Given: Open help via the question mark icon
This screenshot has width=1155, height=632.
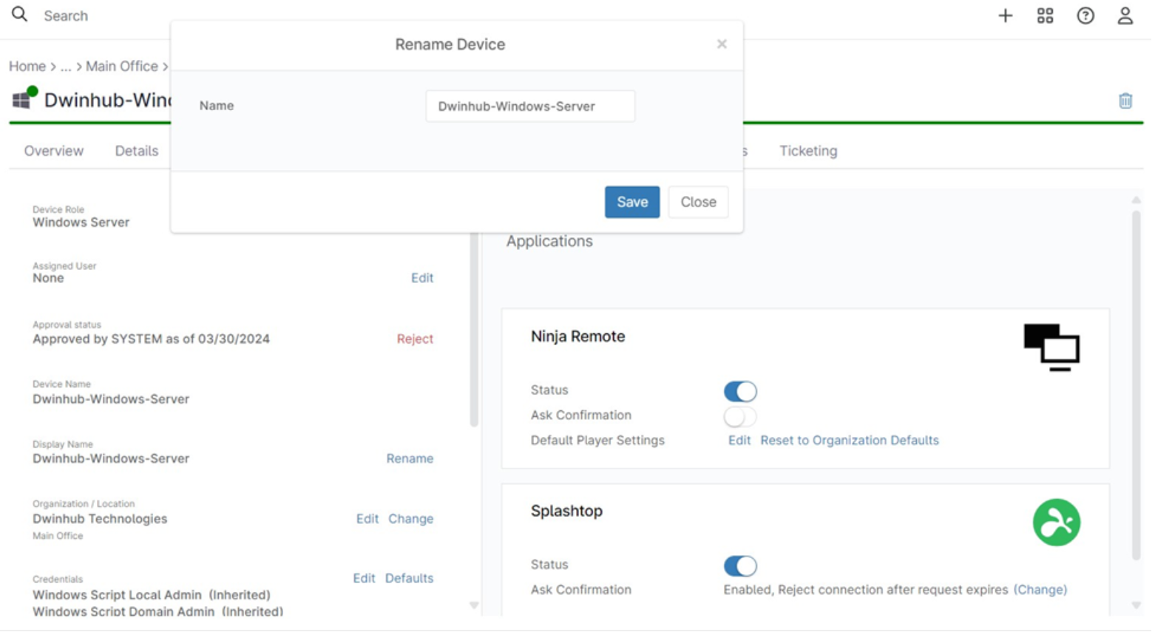Looking at the screenshot, I should (x=1085, y=16).
